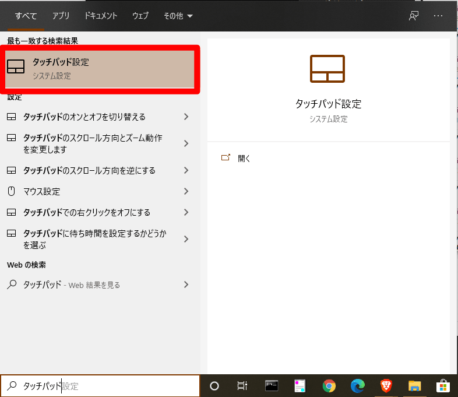Switch to the アプリ tab
The height and width of the screenshot is (397, 458).
click(61, 16)
